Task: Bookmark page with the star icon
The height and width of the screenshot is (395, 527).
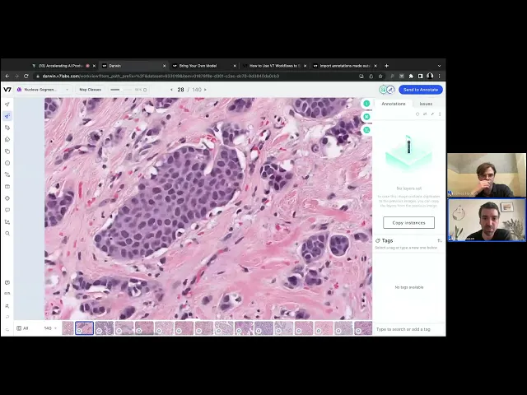Action: click(380, 77)
